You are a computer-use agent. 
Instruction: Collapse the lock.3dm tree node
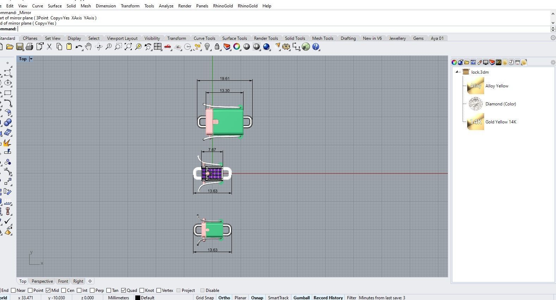click(457, 72)
